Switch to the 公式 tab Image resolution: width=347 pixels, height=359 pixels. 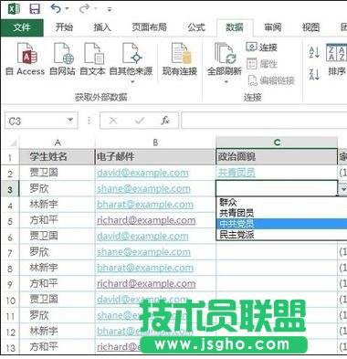tap(196, 27)
